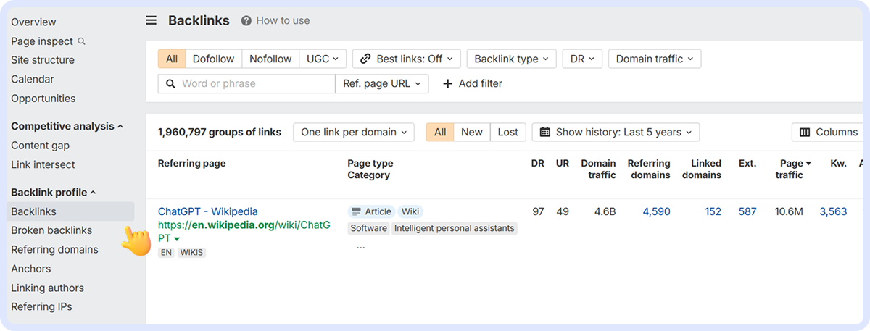This screenshot has height=331, width=870.
Task: Expand the DR filter dropdown
Action: 581,59
